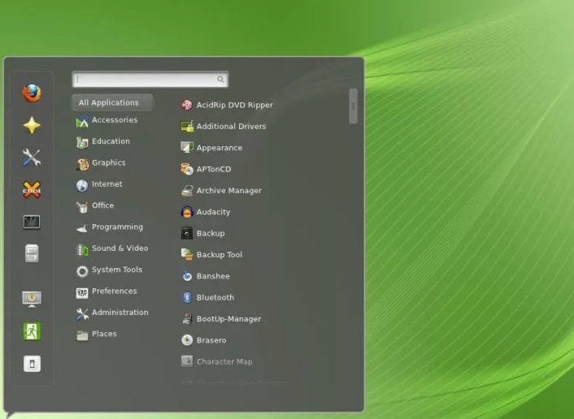Open the file cabinet favorite icon
574x419 pixels.
32,253
